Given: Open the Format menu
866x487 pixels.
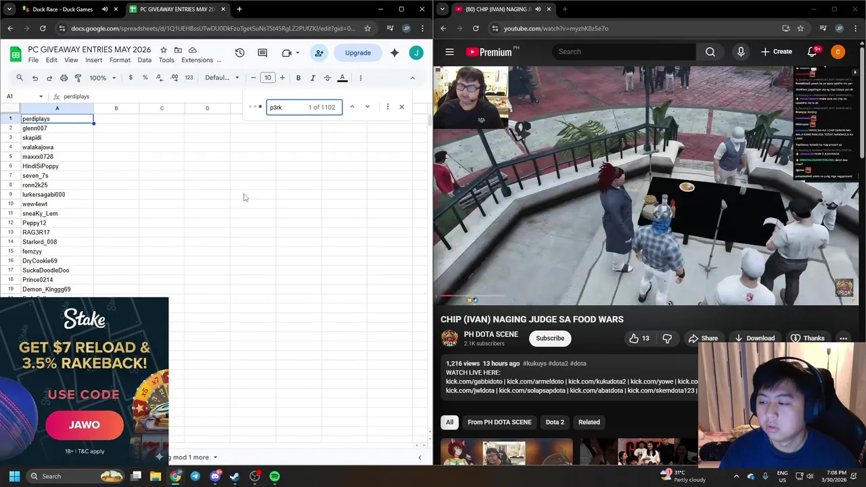Looking at the screenshot, I should click(x=120, y=60).
